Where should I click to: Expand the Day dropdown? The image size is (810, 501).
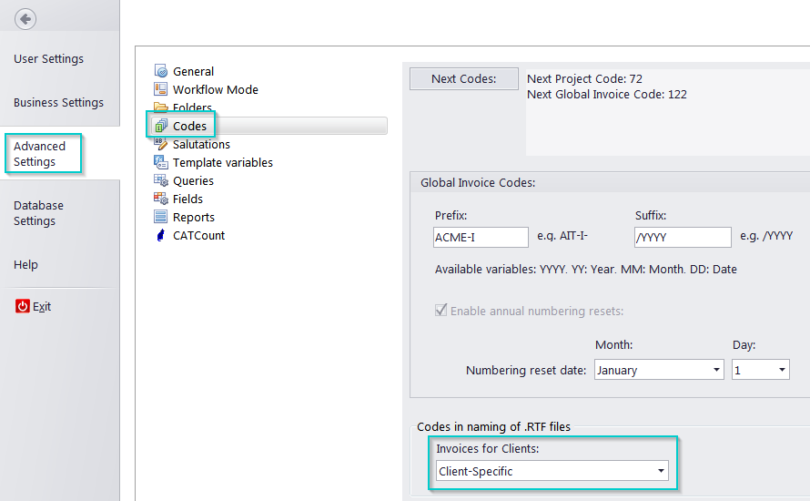click(x=761, y=370)
